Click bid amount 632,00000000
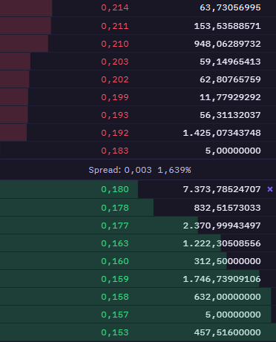Screen dimensions: 276x342 [228, 297]
